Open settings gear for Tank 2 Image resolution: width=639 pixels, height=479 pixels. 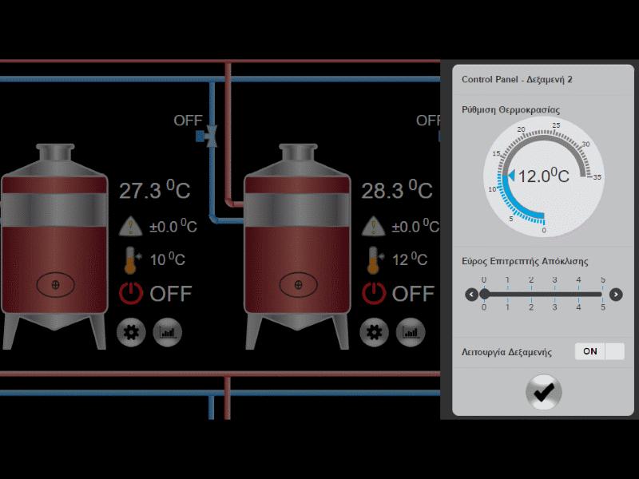(x=374, y=332)
